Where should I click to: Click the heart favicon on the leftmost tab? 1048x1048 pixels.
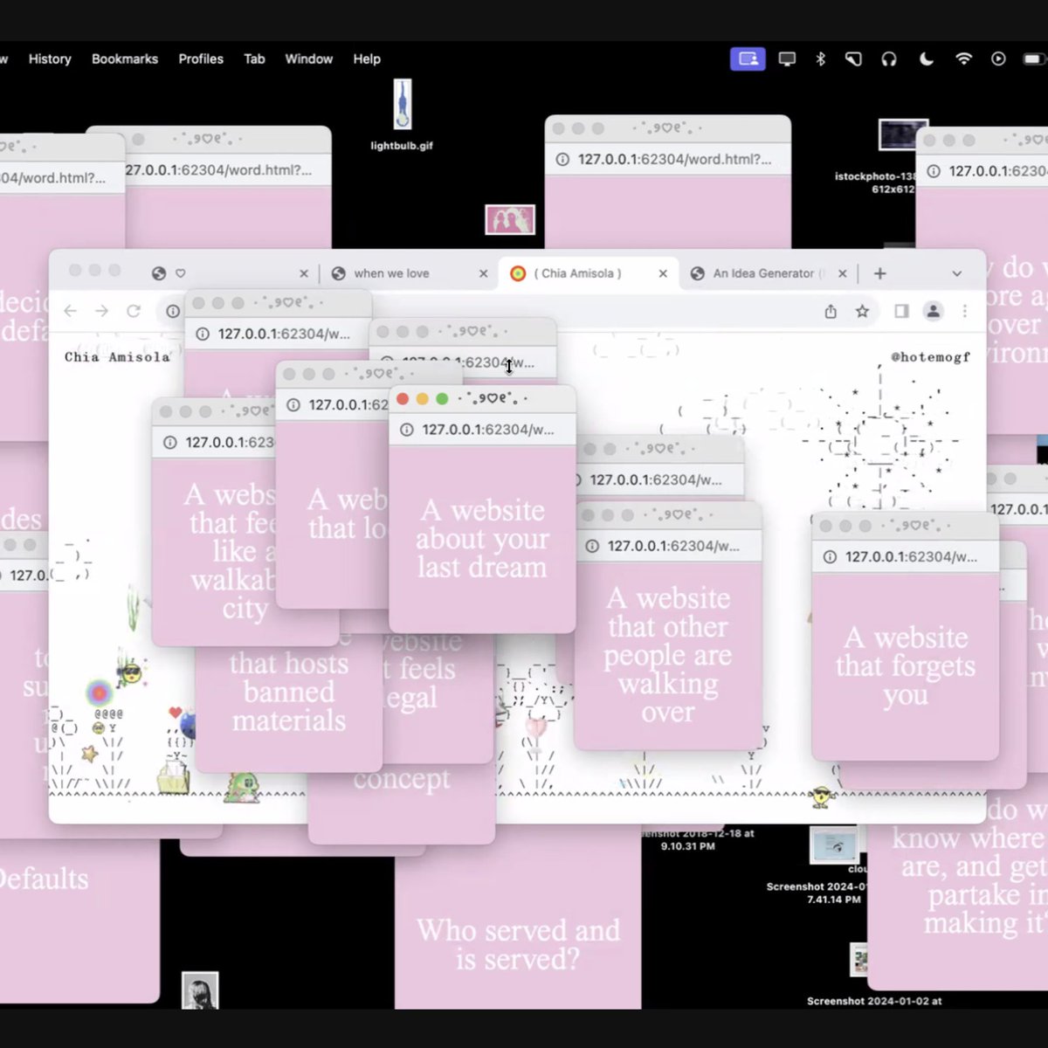pyautogui.click(x=181, y=272)
